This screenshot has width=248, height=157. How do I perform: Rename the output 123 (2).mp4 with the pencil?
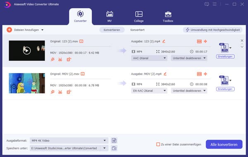pyautogui.click(x=164, y=41)
